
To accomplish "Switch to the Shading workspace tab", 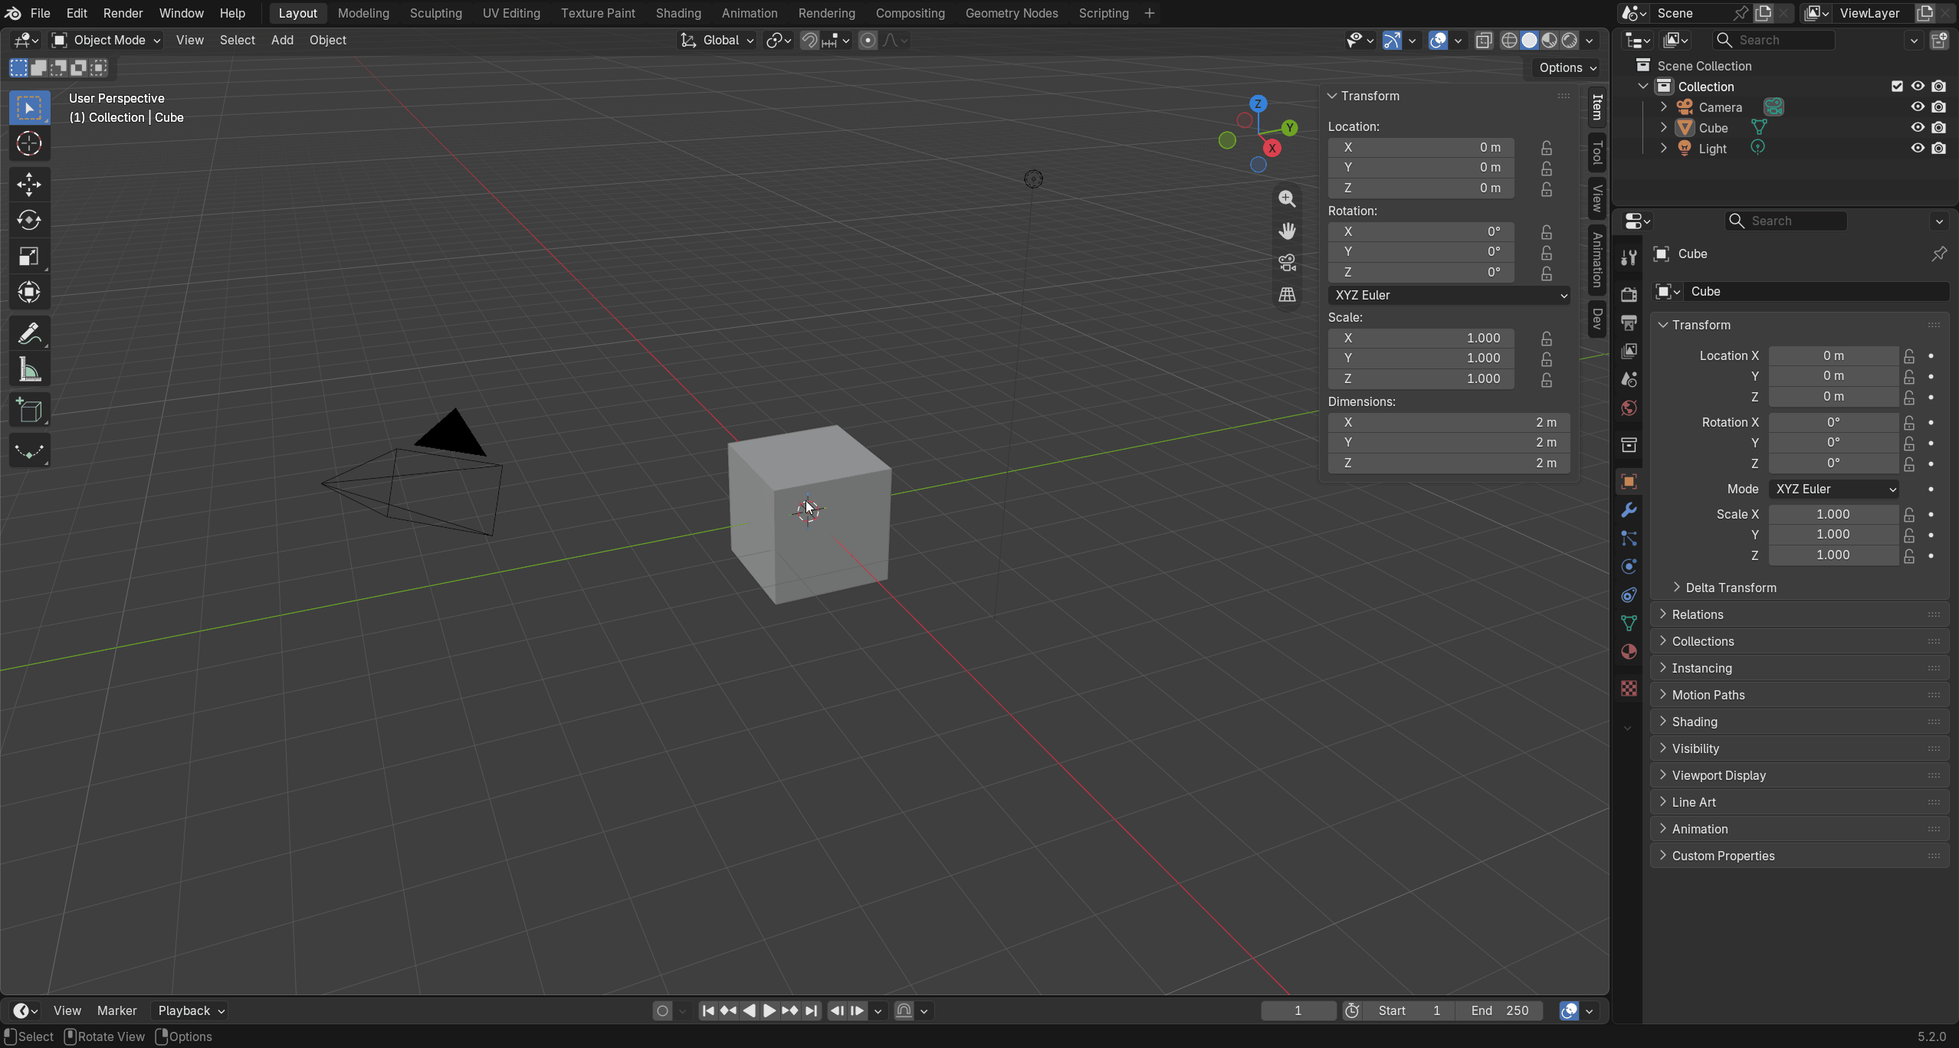I will (678, 13).
